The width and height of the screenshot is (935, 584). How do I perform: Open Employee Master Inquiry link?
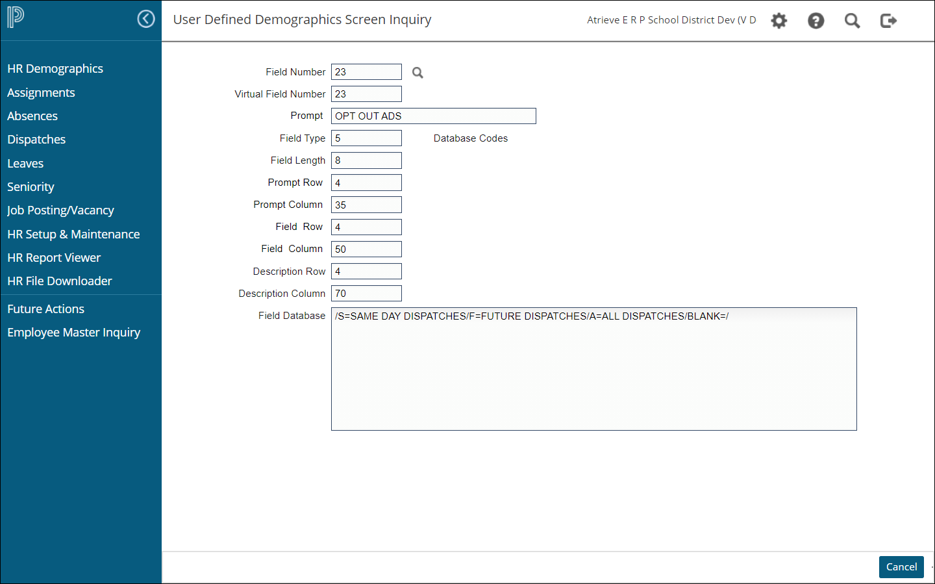[x=73, y=333]
